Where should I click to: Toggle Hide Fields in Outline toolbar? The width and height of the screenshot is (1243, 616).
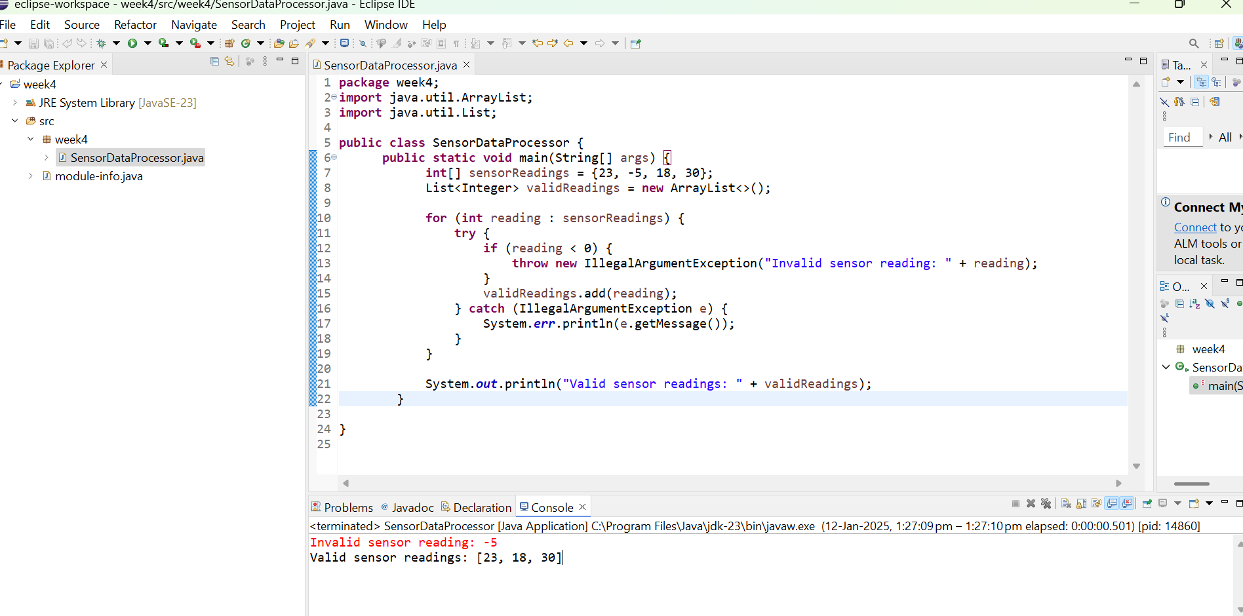[x=1210, y=303]
